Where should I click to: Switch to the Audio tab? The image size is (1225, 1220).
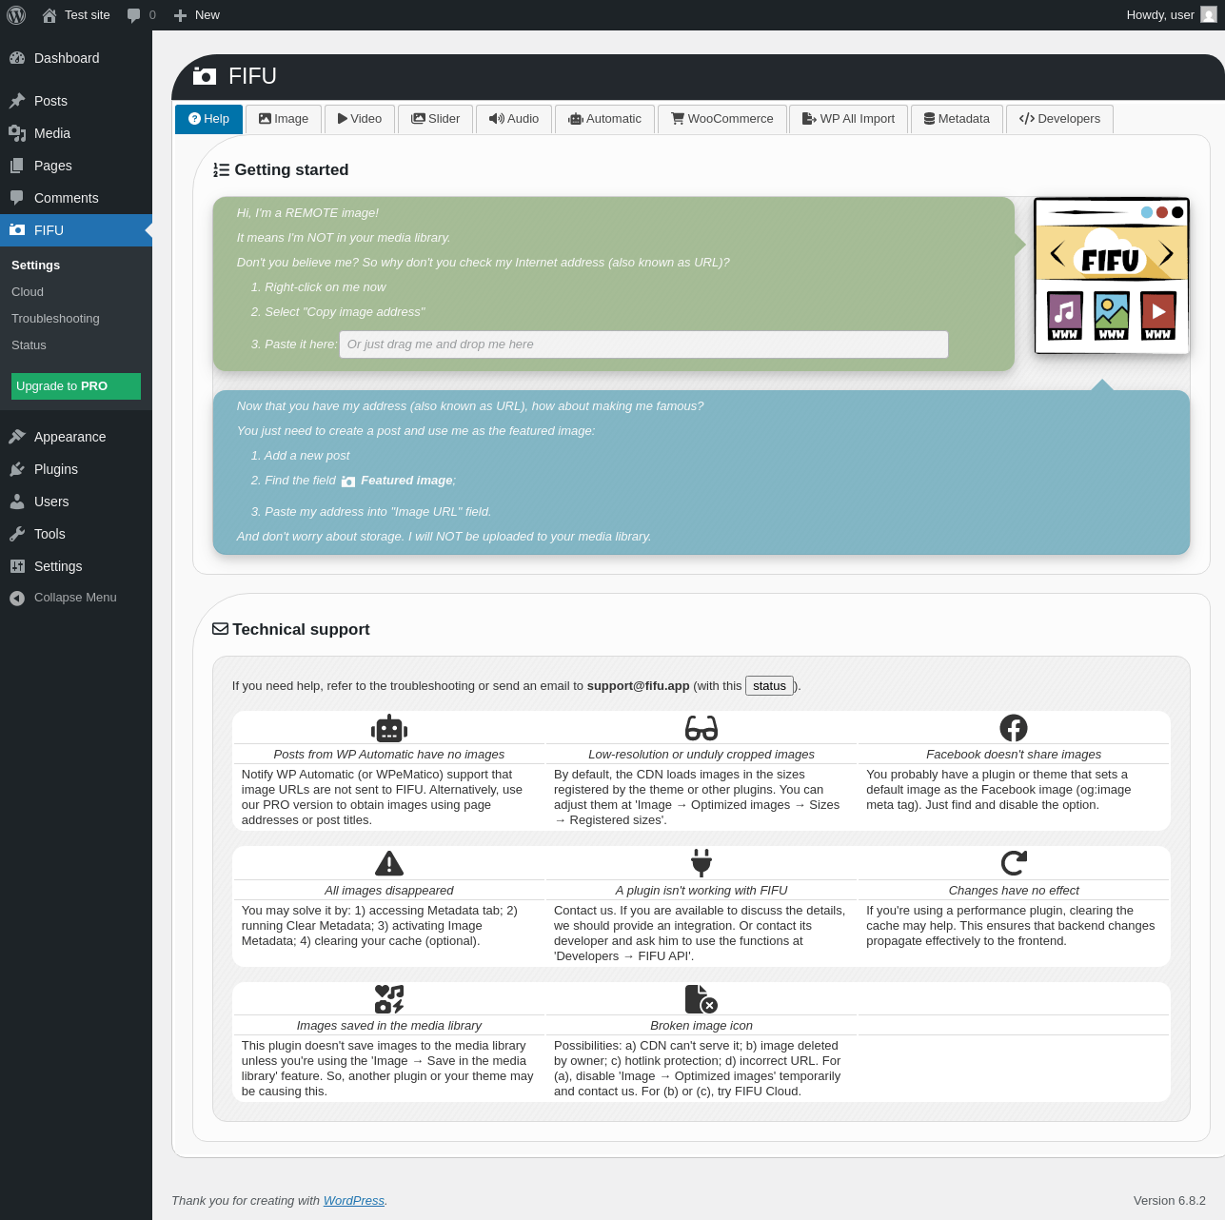click(514, 119)
